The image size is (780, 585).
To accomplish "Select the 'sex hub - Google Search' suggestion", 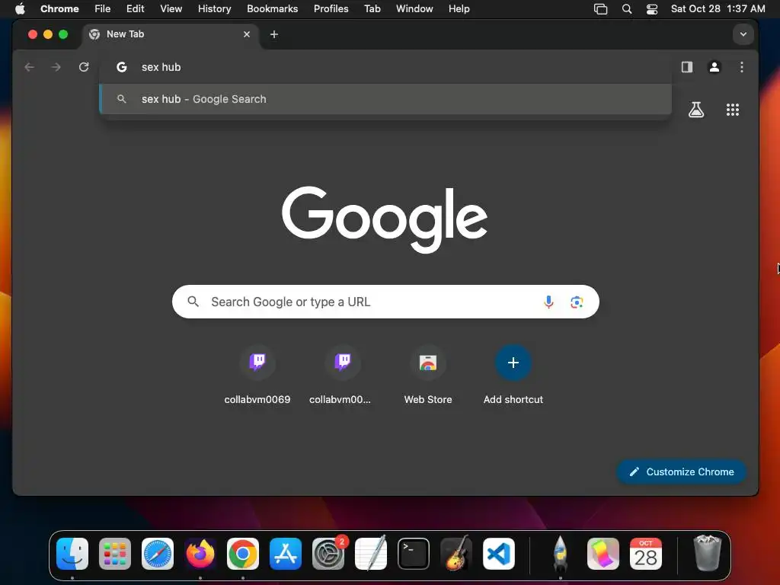I will [x=385, y=99].
